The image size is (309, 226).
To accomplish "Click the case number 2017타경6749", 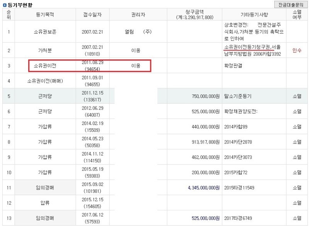I will [238, 218].
